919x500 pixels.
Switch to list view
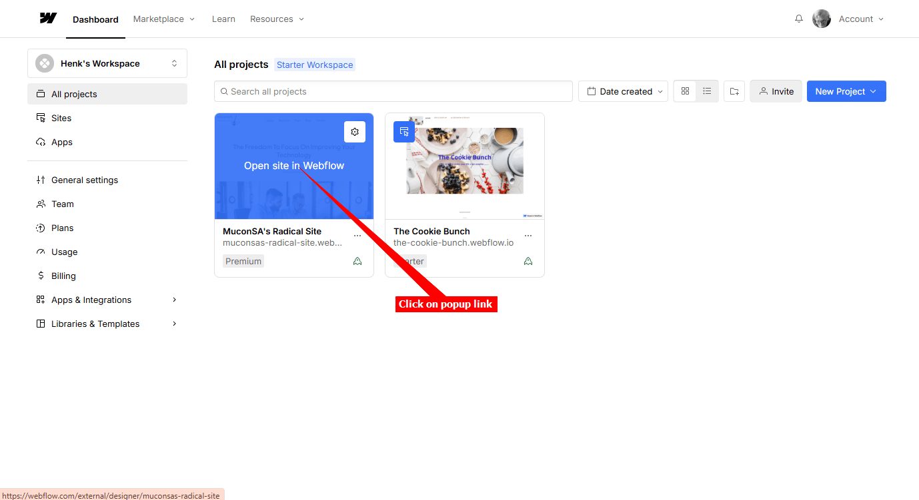[x=708, y=91]
